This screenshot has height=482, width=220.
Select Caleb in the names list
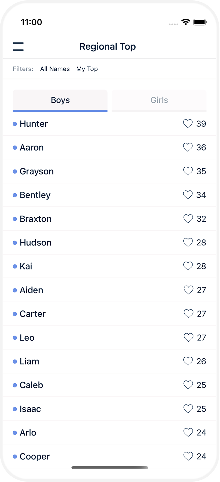(31, 385)
